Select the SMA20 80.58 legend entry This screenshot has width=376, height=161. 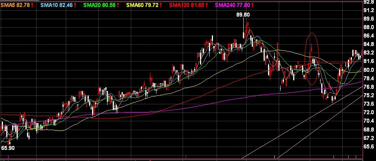101,5
